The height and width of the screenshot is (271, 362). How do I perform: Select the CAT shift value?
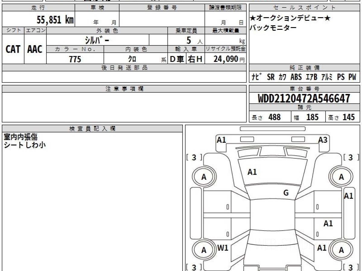pos(13,49)
